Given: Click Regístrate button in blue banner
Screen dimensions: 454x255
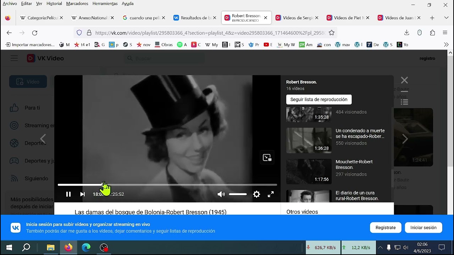Looking at the screenshot, I should pos(386,228).
